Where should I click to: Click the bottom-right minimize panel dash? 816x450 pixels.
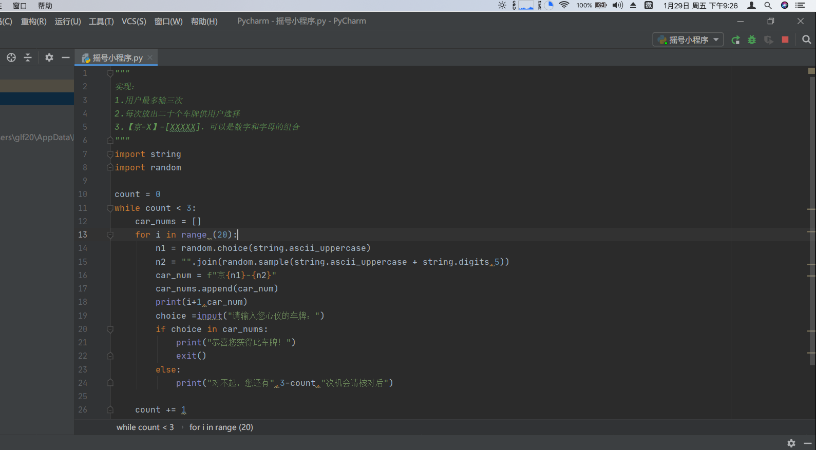point(808,443)
